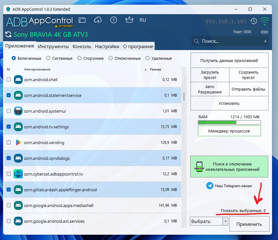Viewport: 278px width, 240px height.
Task: Check the com.google.android.apps.mediashell checkbox
Action: click(9, 205)
